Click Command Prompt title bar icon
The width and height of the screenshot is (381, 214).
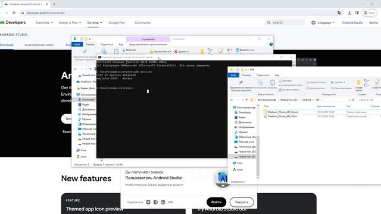coord(99,57)
